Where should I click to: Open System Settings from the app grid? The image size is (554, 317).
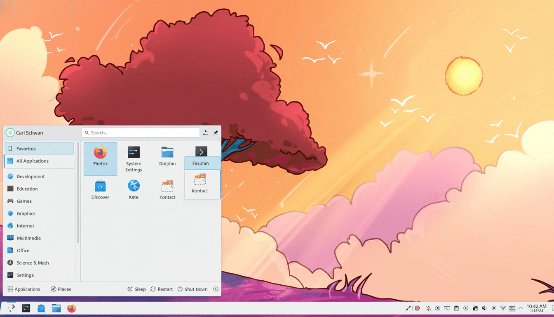[x=134, y=158]
